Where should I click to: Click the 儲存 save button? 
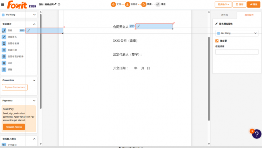point(239,5)
